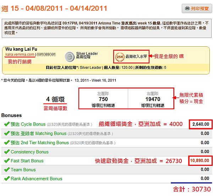Select the name Wu kang Lai Fu
The height and width of the screenshot is (196, 213).
click(x=21, y=49)
